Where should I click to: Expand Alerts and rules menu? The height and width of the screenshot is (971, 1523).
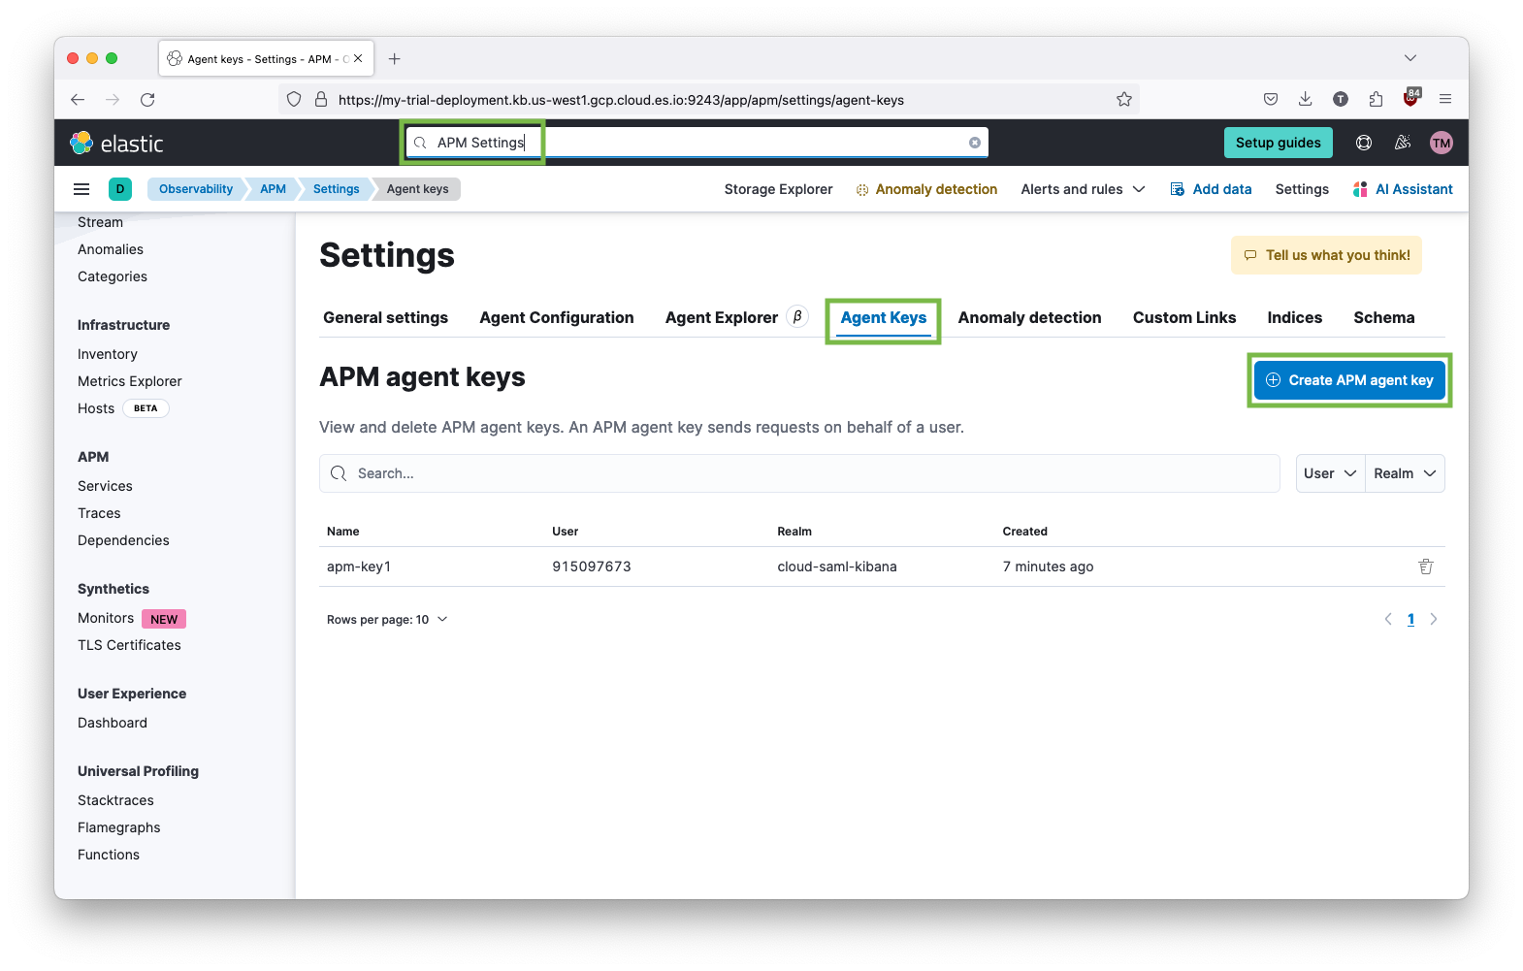(1083, 189)
